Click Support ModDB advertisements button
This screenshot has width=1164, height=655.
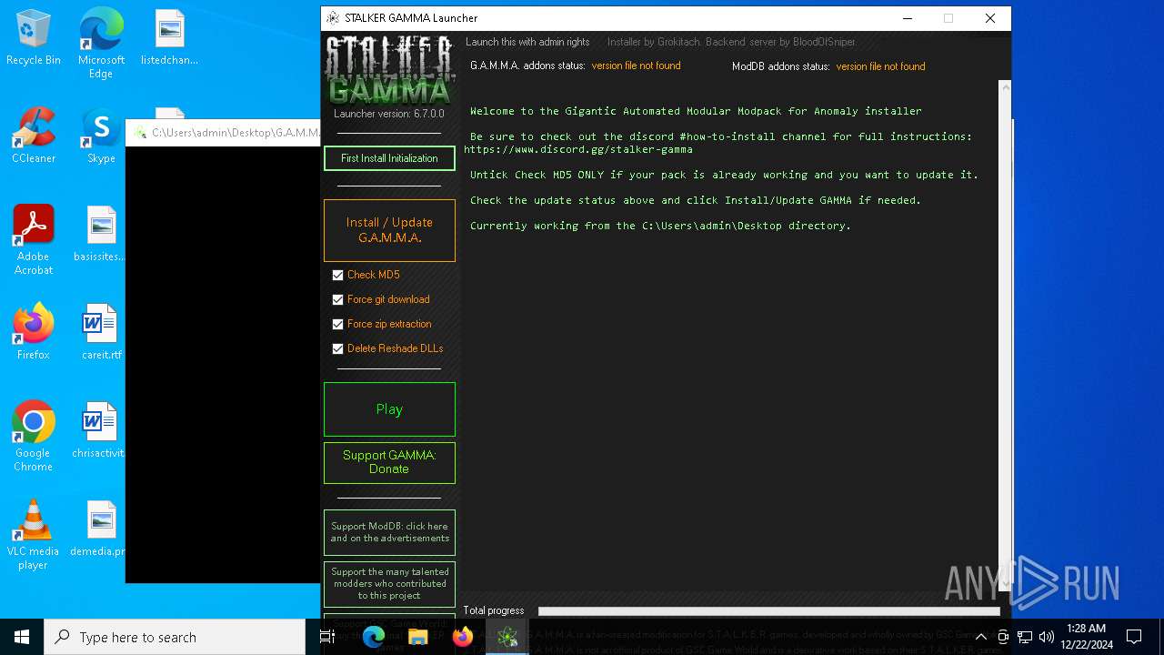coord(389,532)
